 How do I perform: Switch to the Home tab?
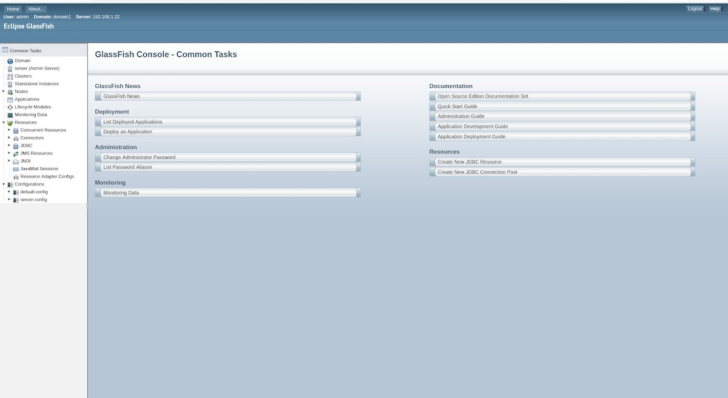click(x=12, y=8)
